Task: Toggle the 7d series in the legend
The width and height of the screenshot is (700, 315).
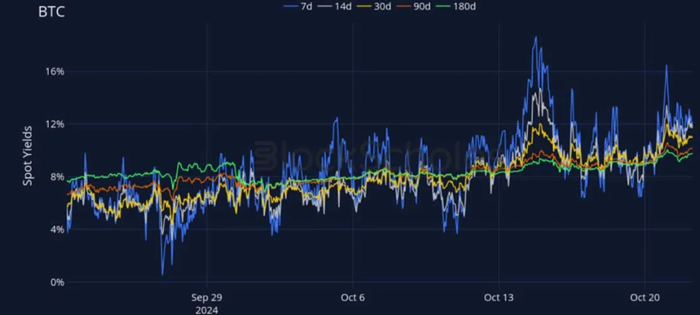Action: 297,6
